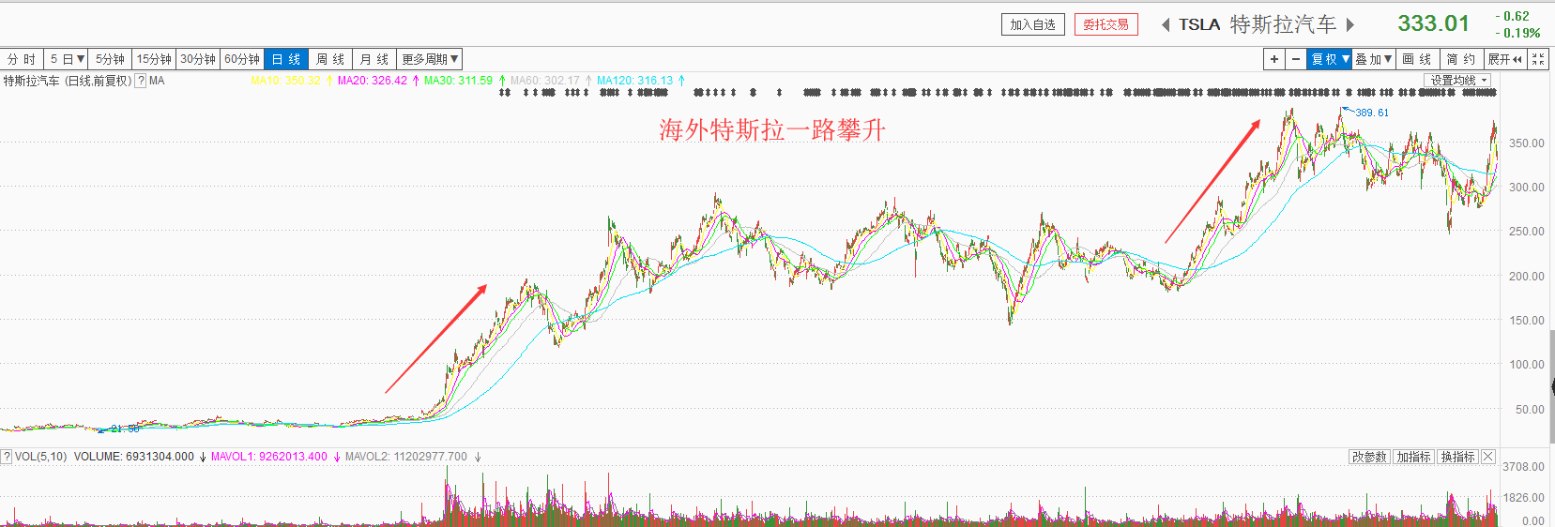Click the fullscreen shrink arrows icon
Viewport: 1555px width, 527px height.
tap(1538, 59)
